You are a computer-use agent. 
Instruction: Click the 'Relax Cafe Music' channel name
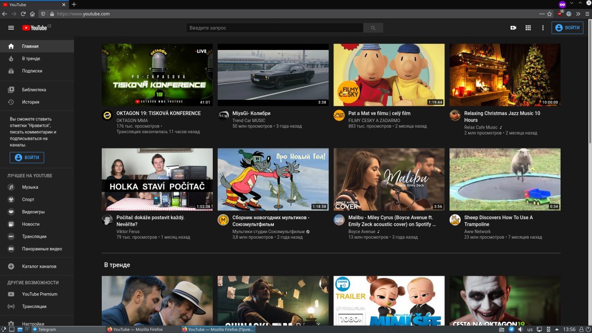(481, 127)
